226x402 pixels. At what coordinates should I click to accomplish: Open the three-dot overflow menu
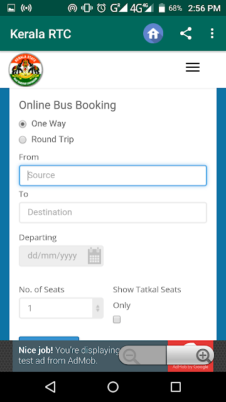point(212,33)
